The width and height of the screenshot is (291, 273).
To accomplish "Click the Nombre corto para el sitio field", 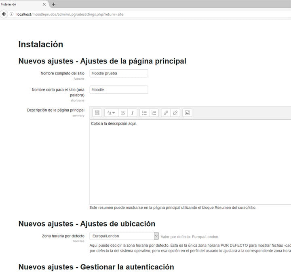I will point(118,90).
